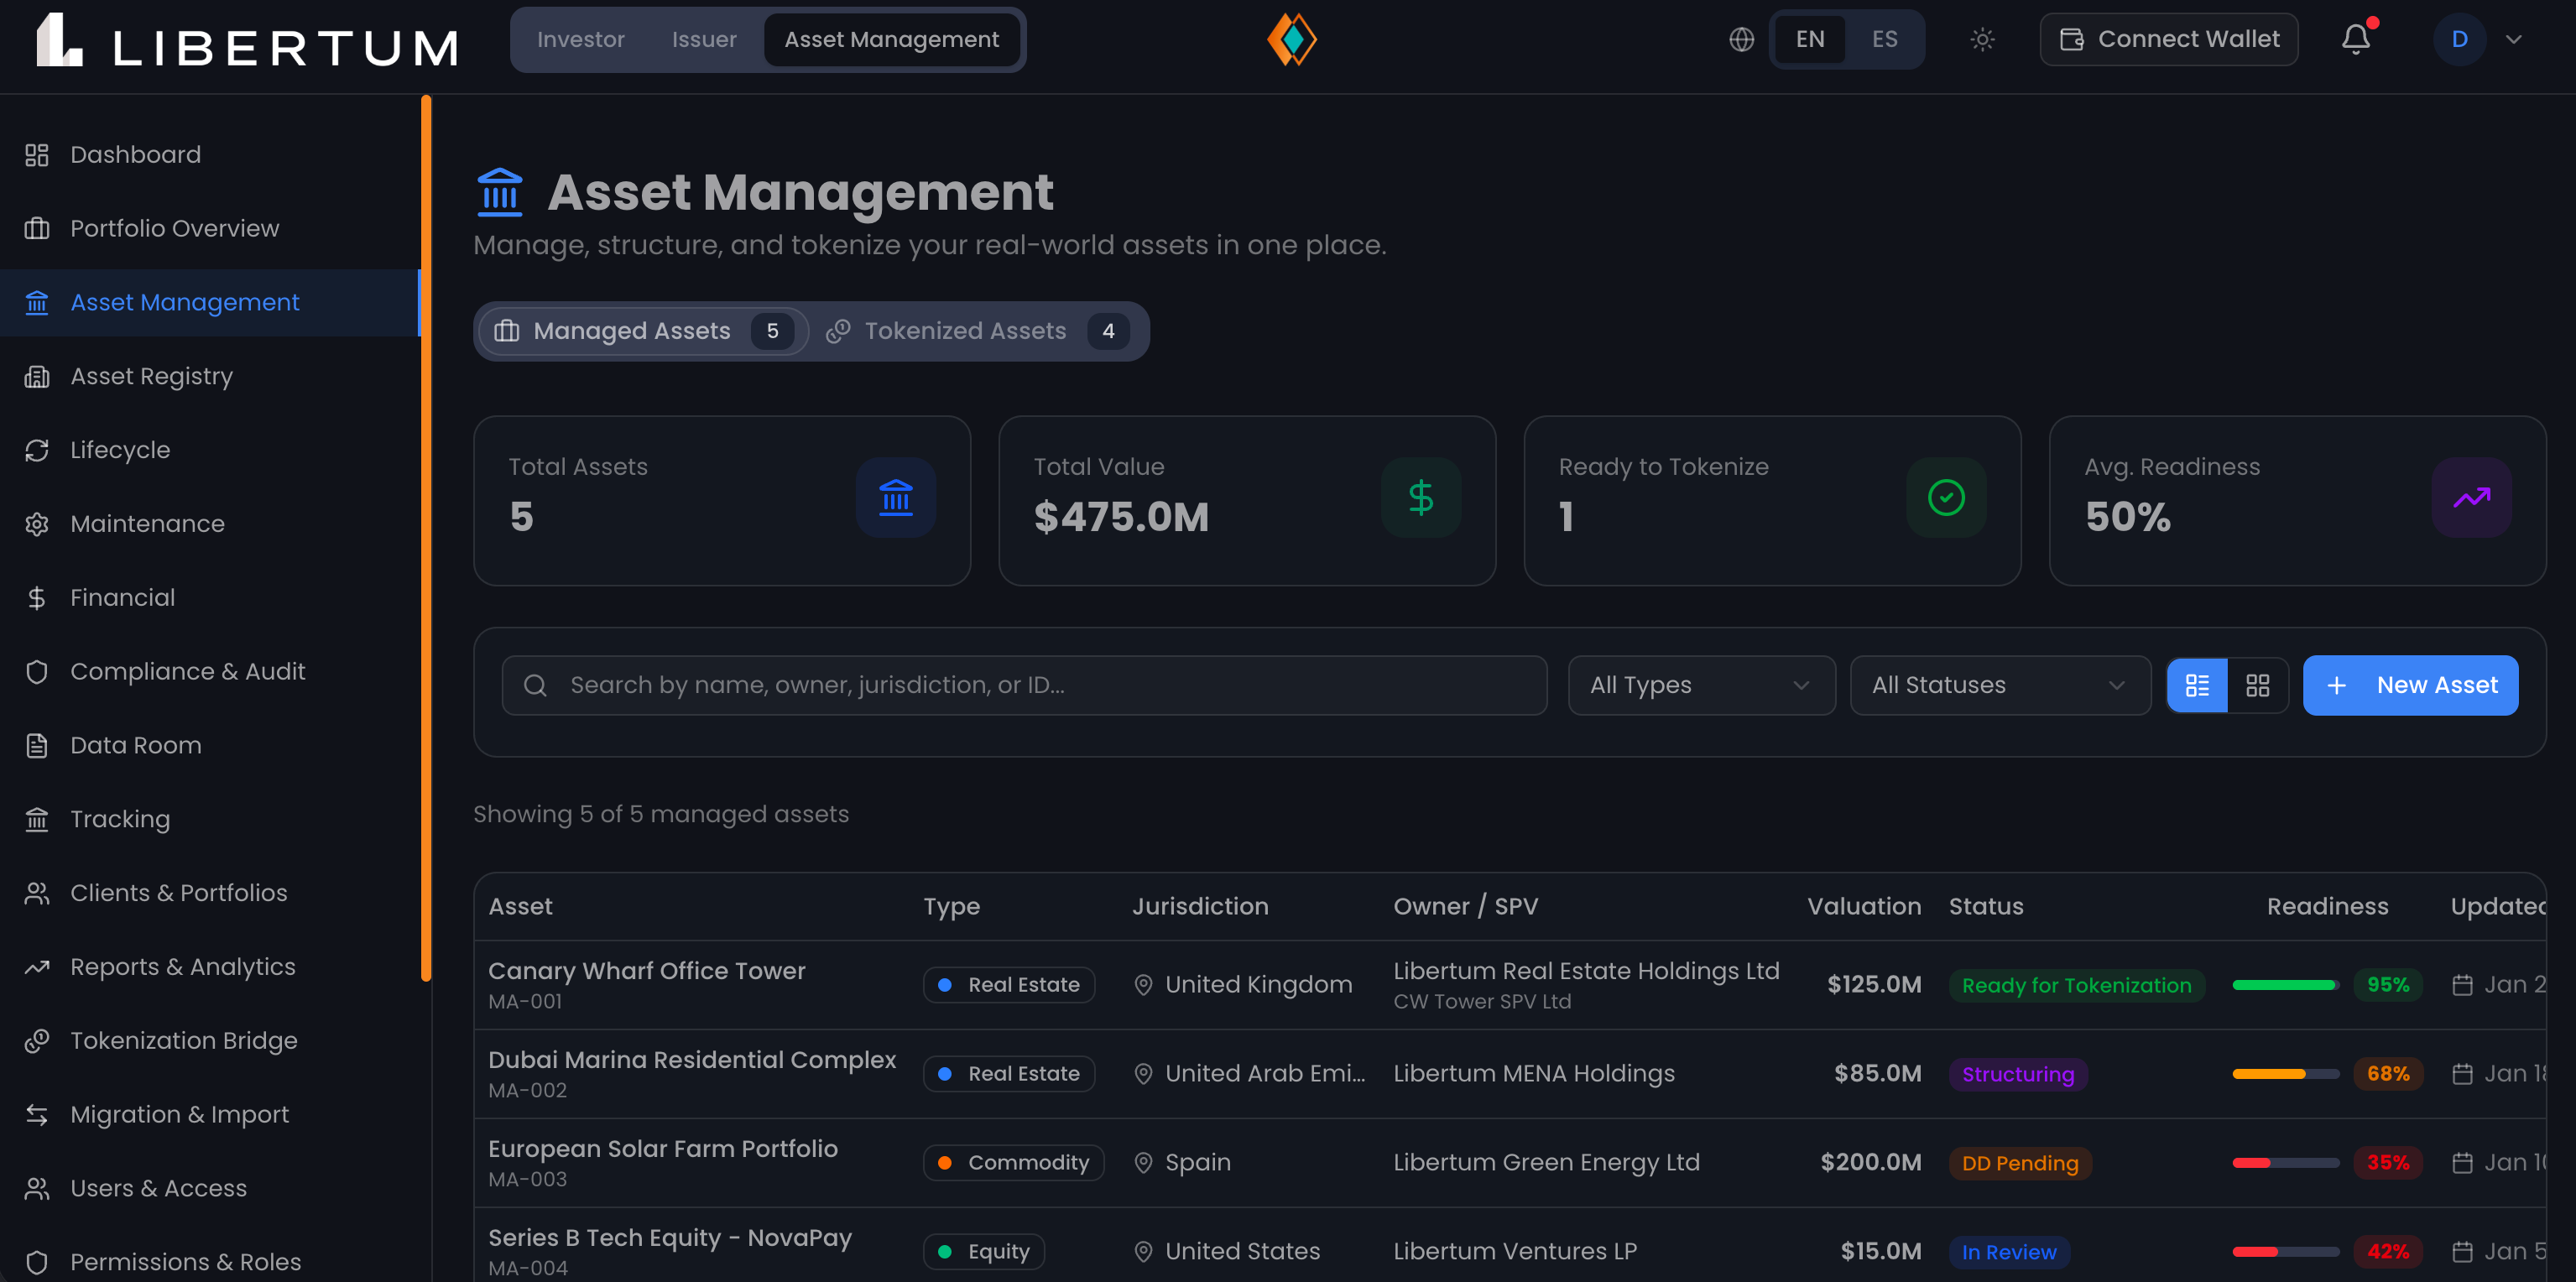Click the sidebar orange scrollbar
This screenshot has height=1282, width=2576.
point(426,538)
